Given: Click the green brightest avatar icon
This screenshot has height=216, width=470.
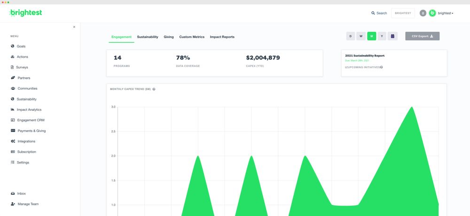Looking at the screenshot, I should [432, 13].
